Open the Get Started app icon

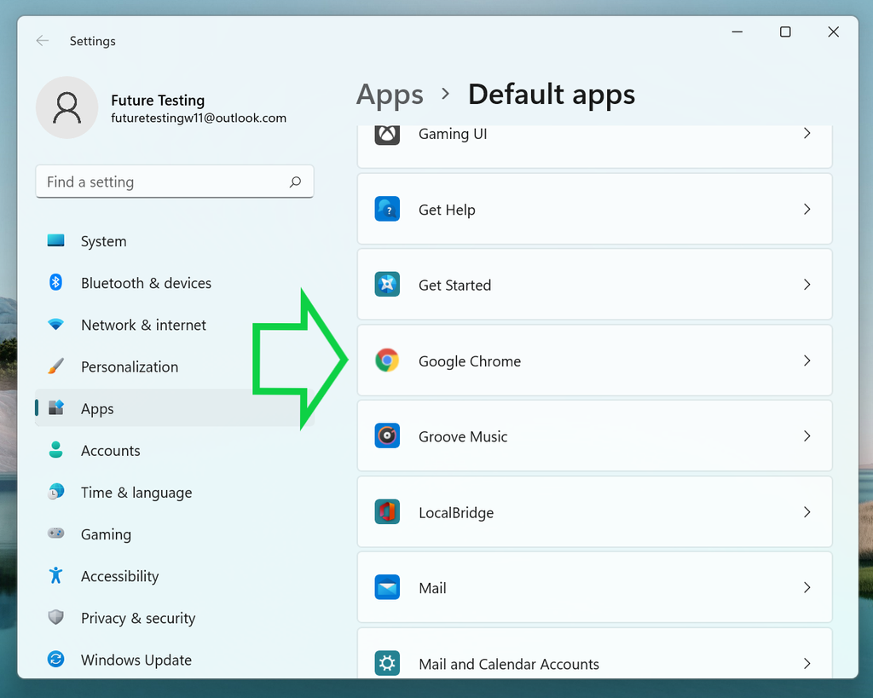[388, 285]
